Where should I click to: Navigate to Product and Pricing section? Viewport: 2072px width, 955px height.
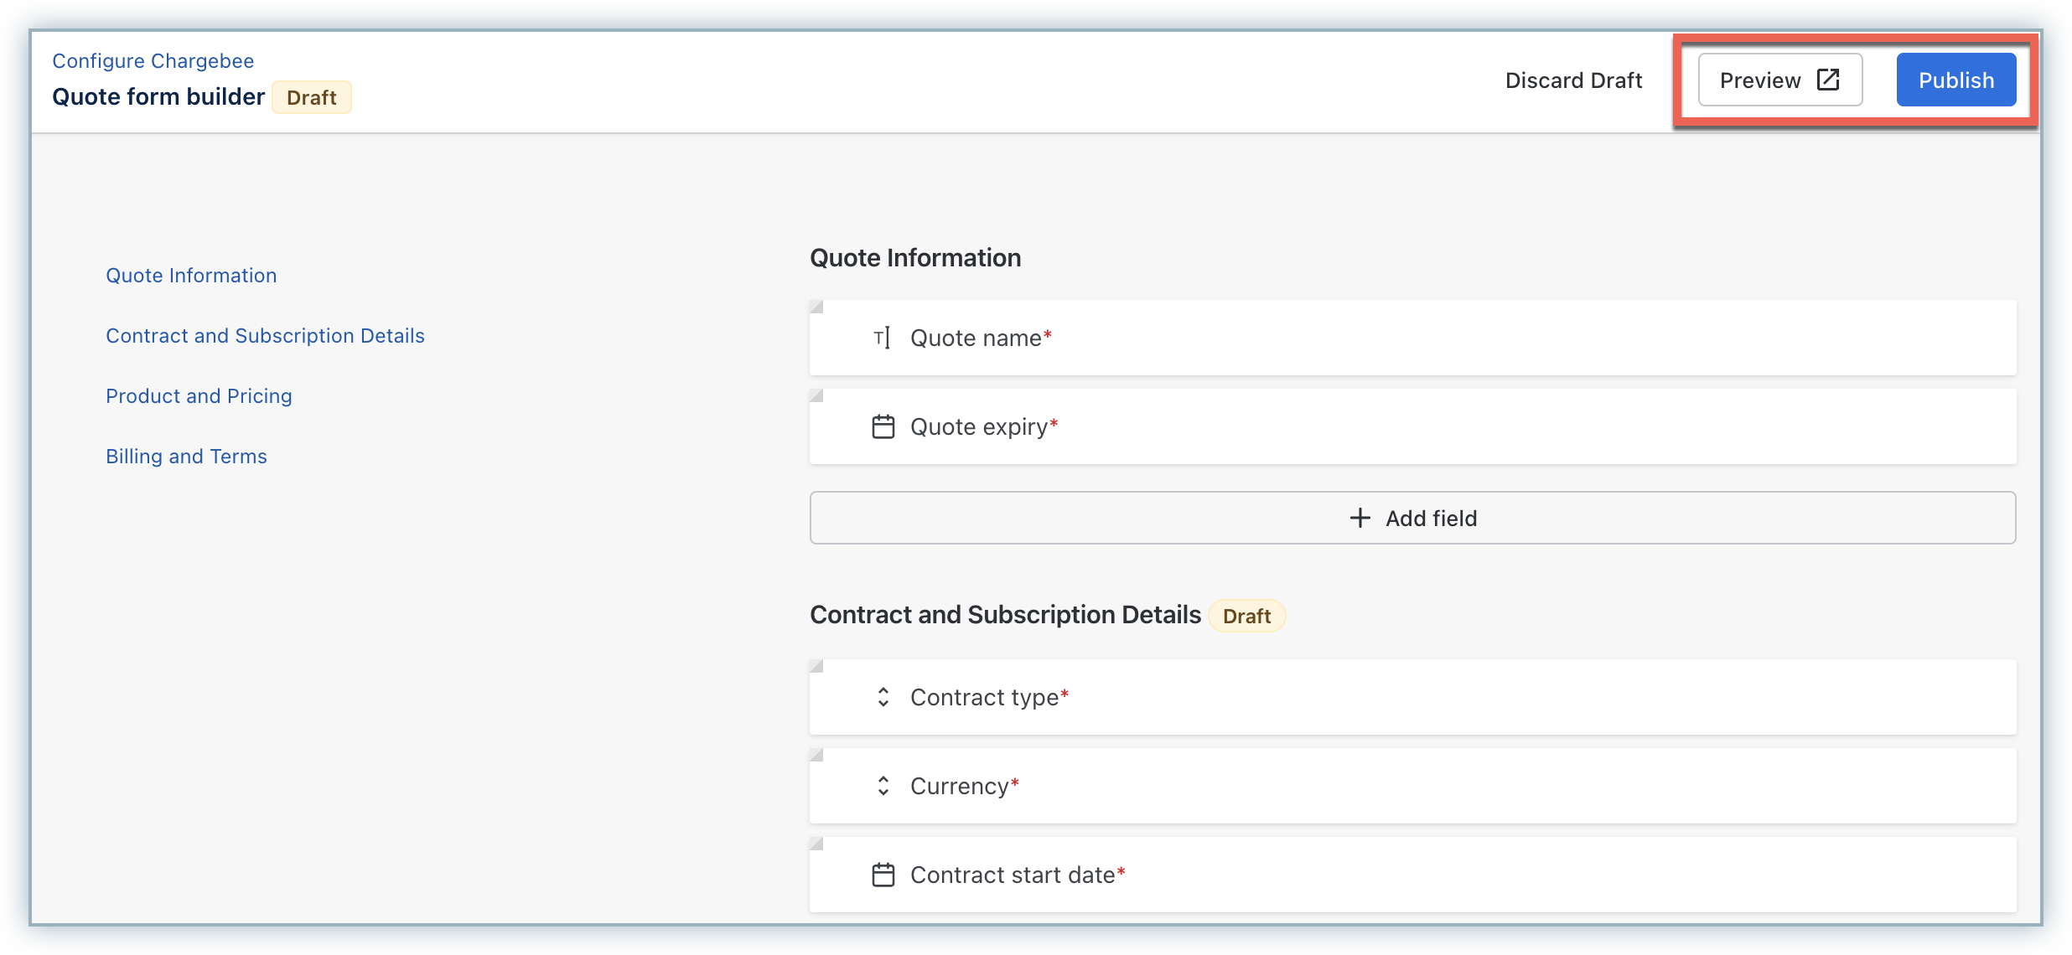199,396
